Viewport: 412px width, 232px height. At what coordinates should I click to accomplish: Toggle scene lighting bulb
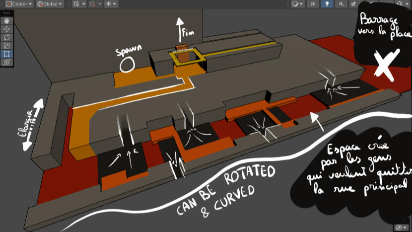click(327, 4)
